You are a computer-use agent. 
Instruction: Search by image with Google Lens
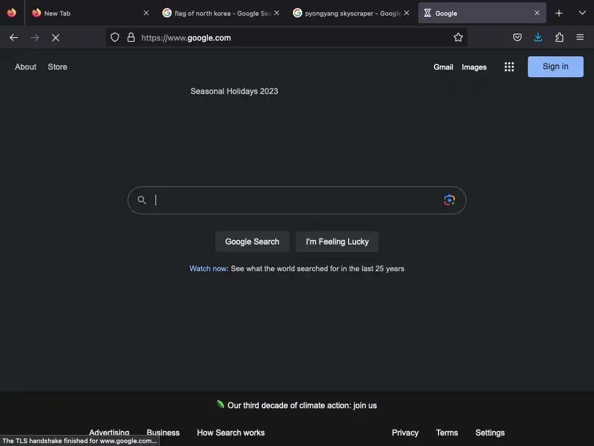pos(450,200)
